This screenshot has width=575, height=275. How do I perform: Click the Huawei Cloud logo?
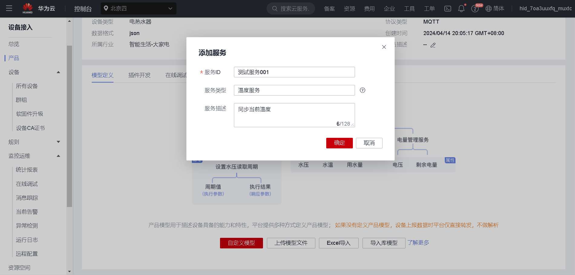(x=39, y=8)
